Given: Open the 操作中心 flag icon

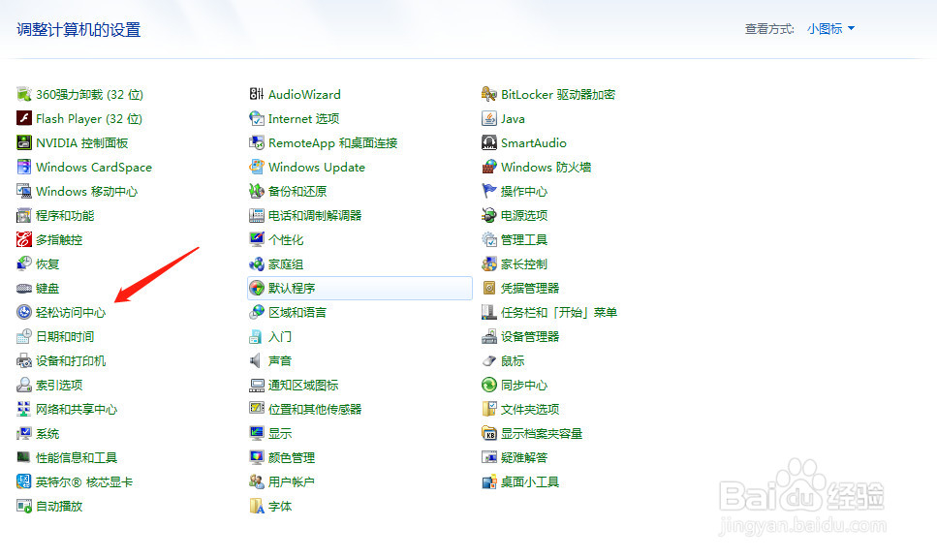Looking at the screenshot, I should [x=488, y=191].
